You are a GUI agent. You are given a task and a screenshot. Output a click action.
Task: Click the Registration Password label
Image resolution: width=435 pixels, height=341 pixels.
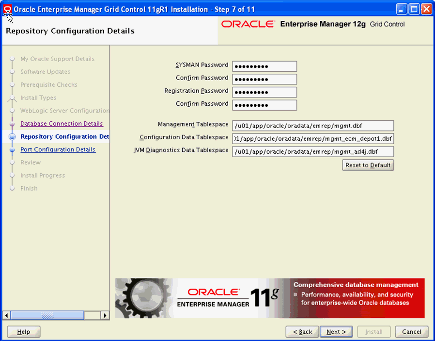coord(196,91)
